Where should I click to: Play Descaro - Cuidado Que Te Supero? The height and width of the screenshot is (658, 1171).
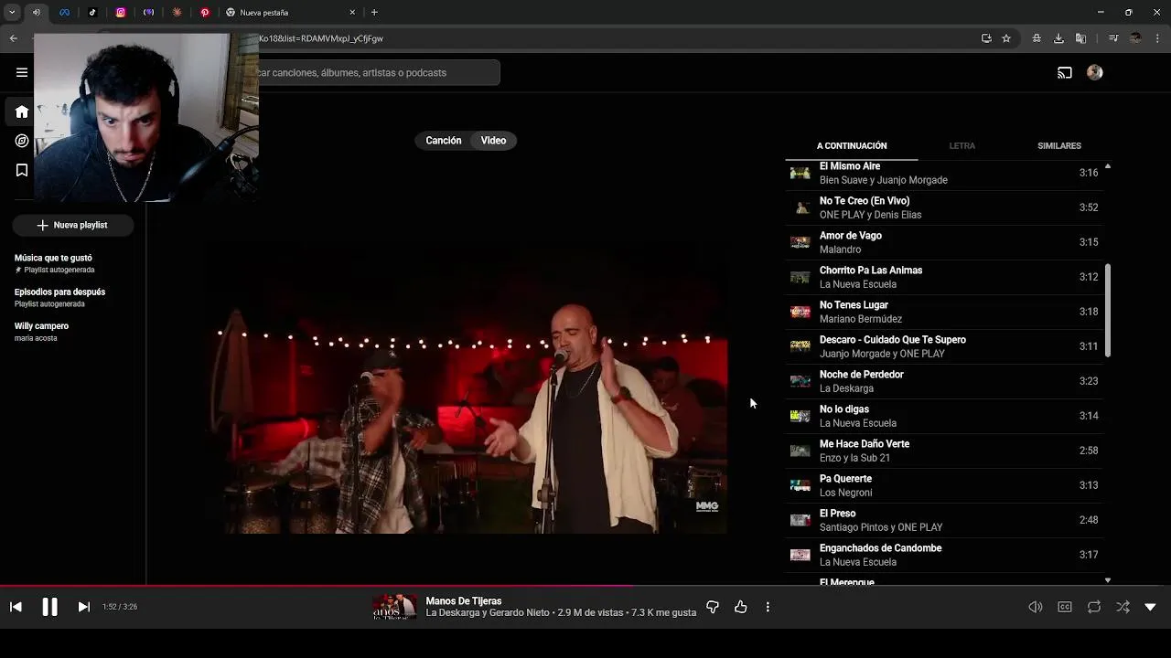946,346
